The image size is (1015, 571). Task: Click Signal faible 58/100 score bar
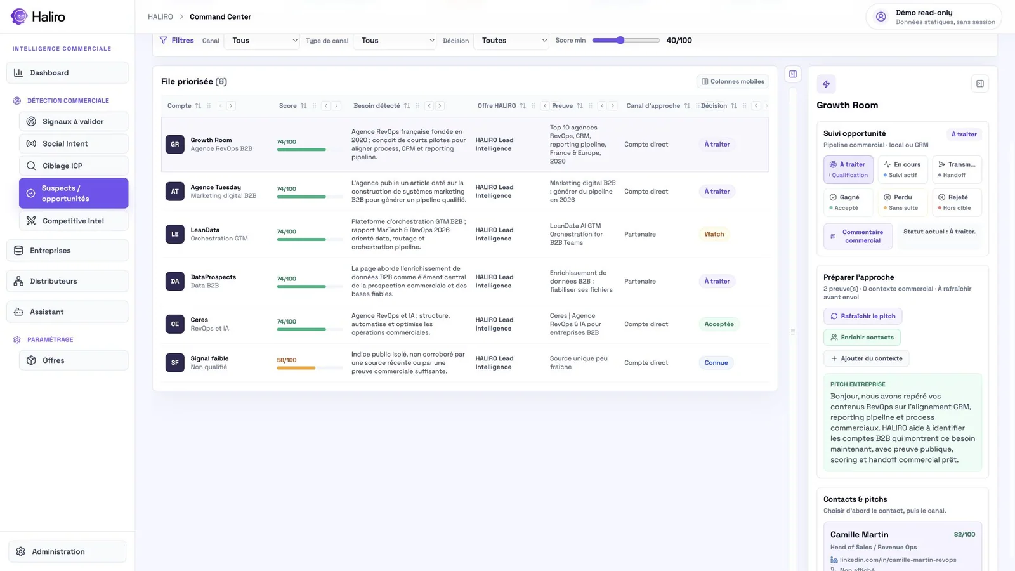tap(309, 368)
